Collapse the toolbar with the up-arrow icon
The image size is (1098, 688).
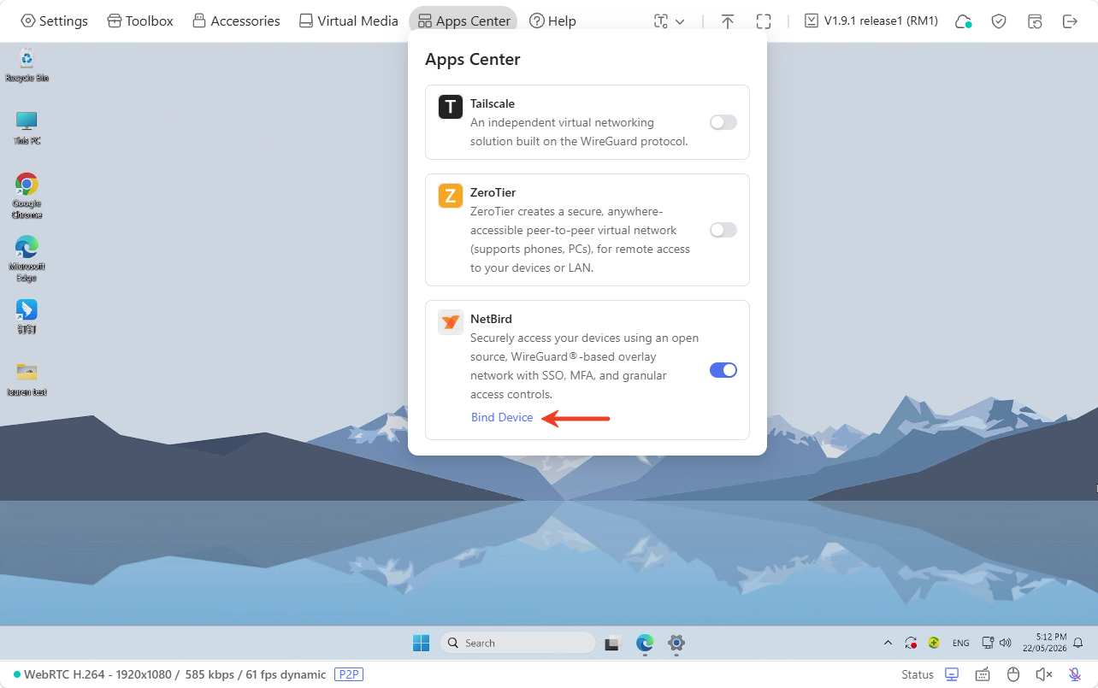[728, 21]
